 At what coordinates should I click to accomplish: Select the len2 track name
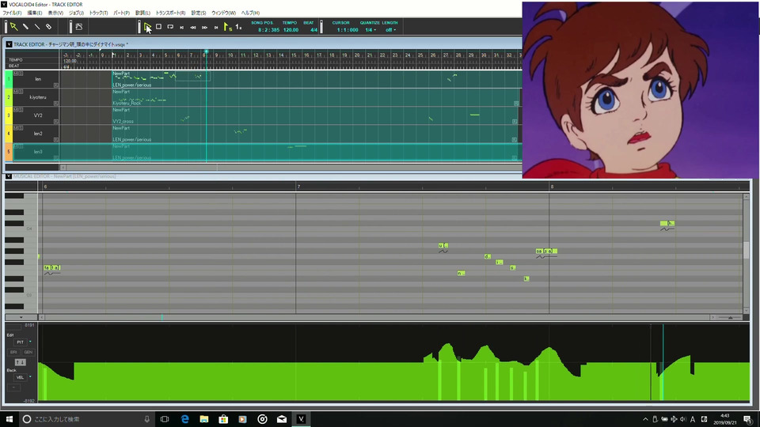[38, 134]
